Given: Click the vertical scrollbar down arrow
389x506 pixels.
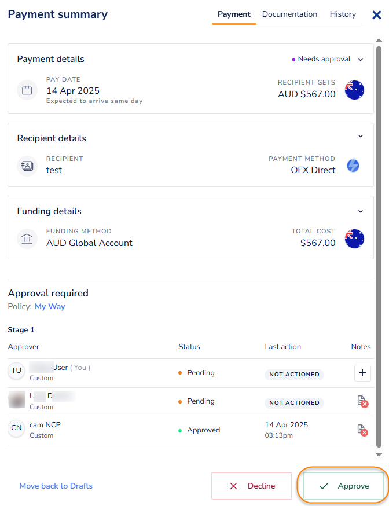Looking at the screenshot, I should (379, 456).
